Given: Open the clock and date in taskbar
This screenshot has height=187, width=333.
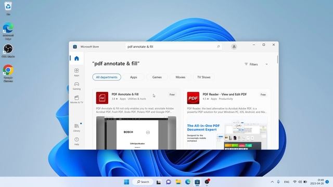Looking at the screenshot, I should pyautogui.click(x=317, y=182).
